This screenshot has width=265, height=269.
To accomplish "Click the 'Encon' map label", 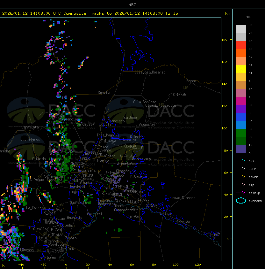I will pyautogui.click(x=191, y=81).
